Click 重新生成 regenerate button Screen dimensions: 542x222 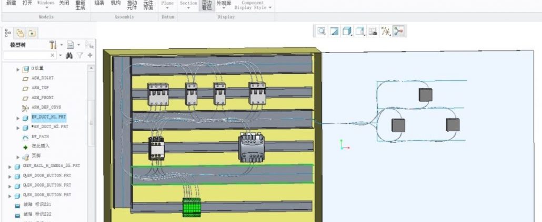(x=80, y=5)
